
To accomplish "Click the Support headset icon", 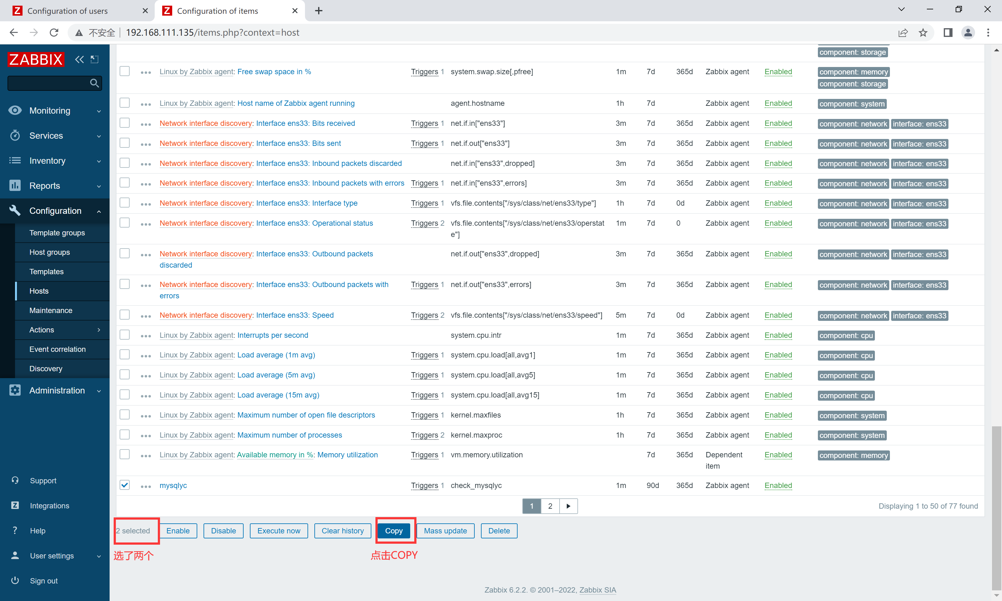I will [15, 480].
